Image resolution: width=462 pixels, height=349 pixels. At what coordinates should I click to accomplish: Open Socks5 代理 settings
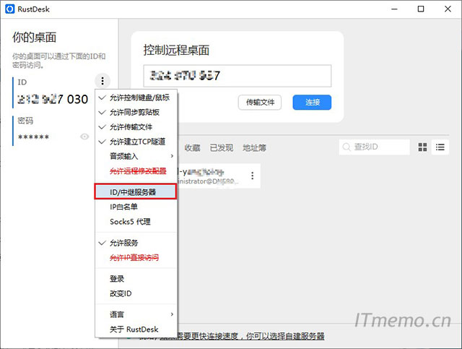point(136,222)
